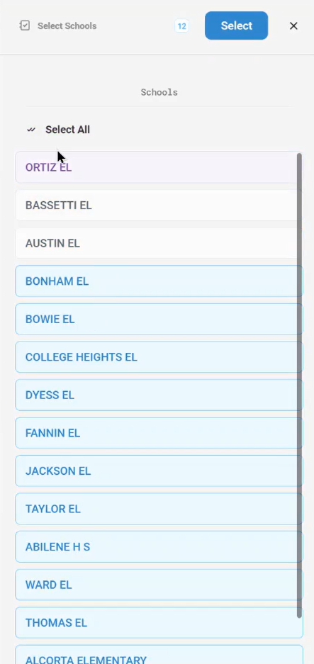The height and width of the screenshot is (664, 314).
Task: Click the schools list vertical scrollbar
Action: [x=300, y=386]
